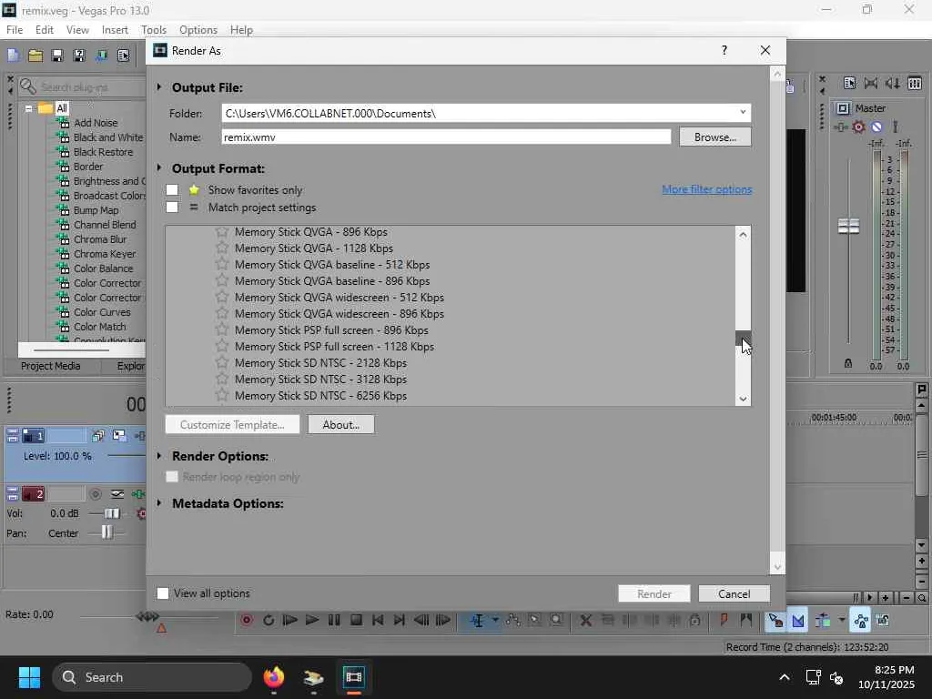The image size is (932, 699).
Task: Select the Envelope Edit tool icon
Action: click(x=513, y=621)
